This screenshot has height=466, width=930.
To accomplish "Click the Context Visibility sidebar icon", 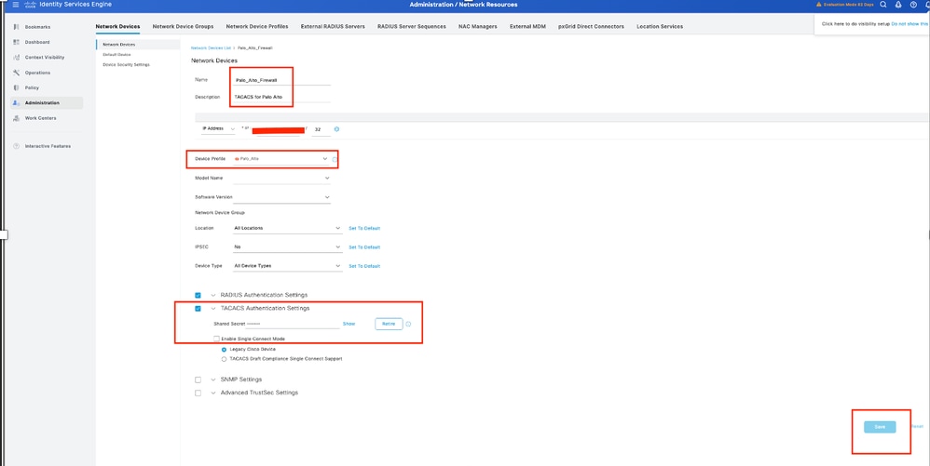I will click(16, 58).
